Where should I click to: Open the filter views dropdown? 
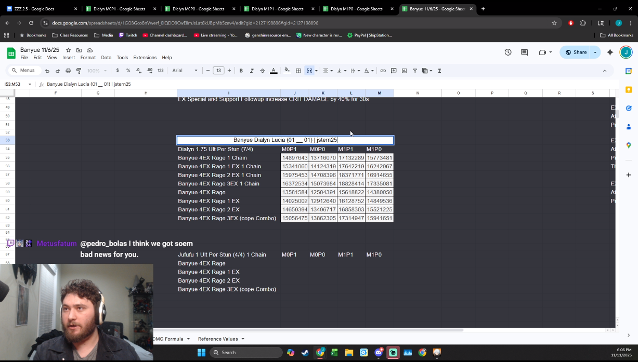coord(427,71)
